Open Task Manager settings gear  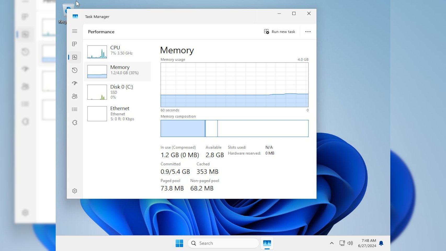tap(75, 191)
